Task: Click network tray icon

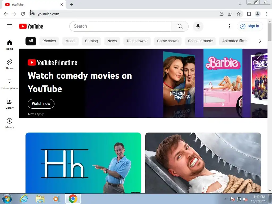Action: click(x=239, y=199)
